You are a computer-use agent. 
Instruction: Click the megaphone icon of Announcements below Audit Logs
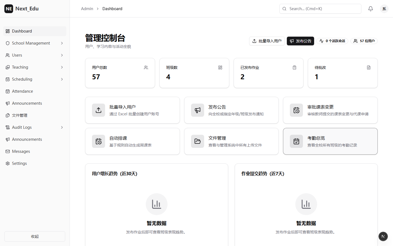[x=8, y=139]
